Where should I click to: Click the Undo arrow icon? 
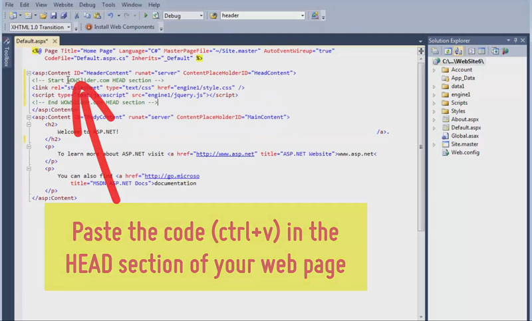coord(110,15)
